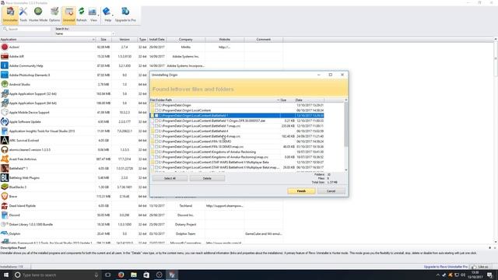Select the Dolphin application icon
This screenshot has height=280, width=498.
pyautogui.click(x=5, y=233)
